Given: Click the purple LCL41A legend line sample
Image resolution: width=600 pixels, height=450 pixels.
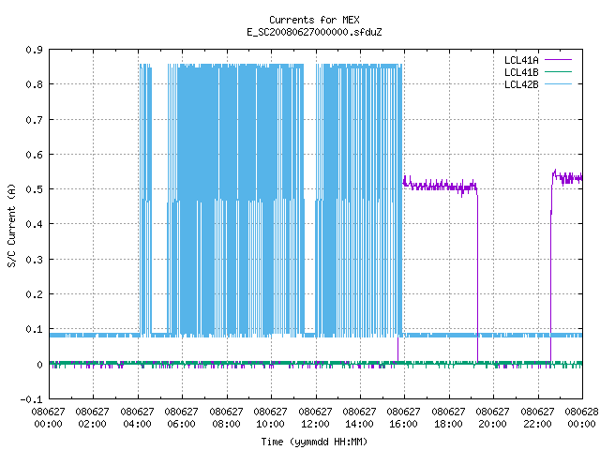Looking at the screenshot, I should pyautogui.click(x=558, y=60).
